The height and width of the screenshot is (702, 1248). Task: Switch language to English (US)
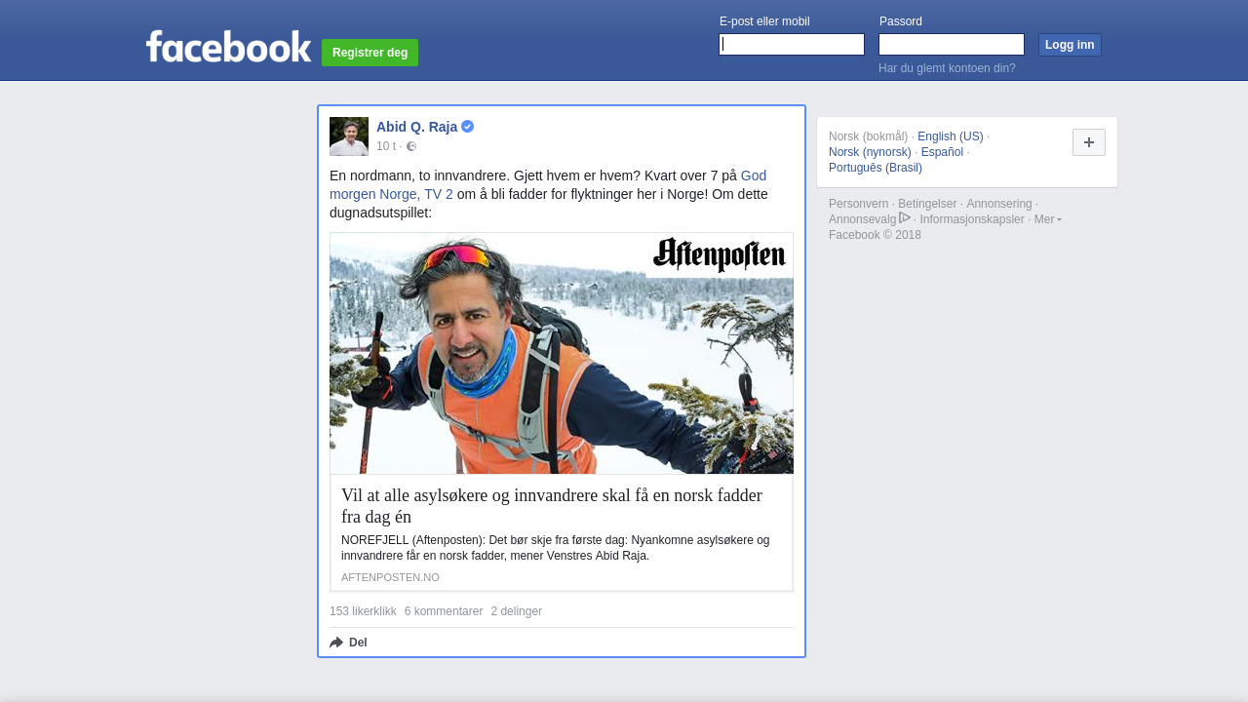951,136
